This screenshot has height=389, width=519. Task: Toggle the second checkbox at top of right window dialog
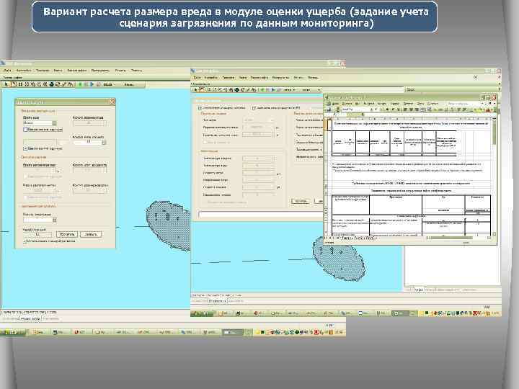pyautogui.click(x=254, y=108)
